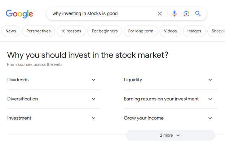
Task: Switch to the Perspectives filter
Action: 39,31
